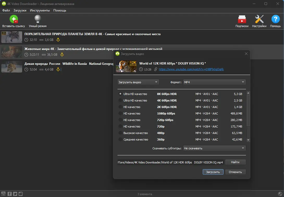Click green logo in Загрузить видео dialog title
284x197 pixels.
pos(118,54)
